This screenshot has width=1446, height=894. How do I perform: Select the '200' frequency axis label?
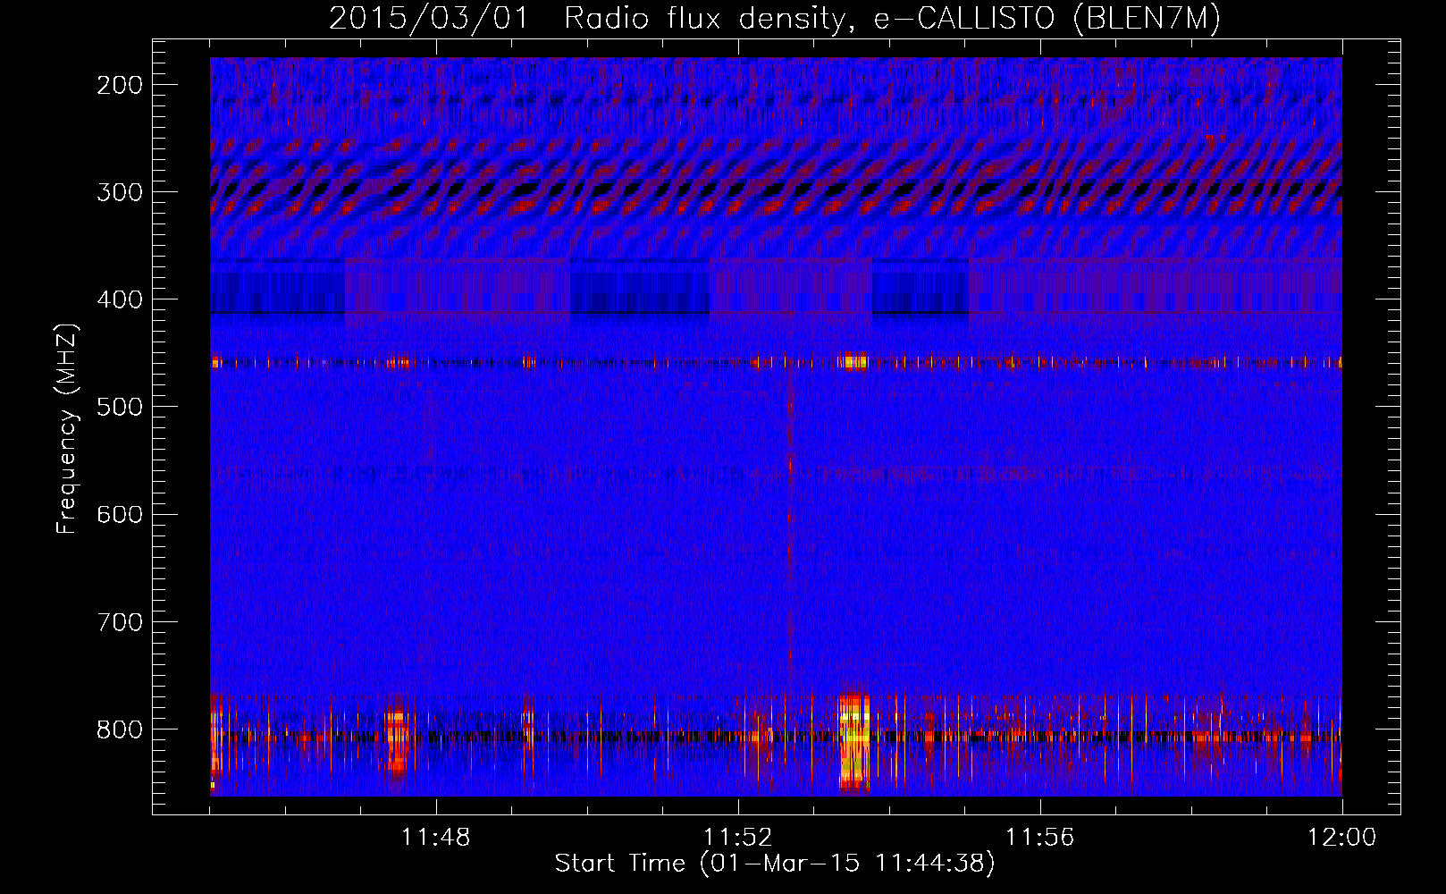tap(120, 85)
